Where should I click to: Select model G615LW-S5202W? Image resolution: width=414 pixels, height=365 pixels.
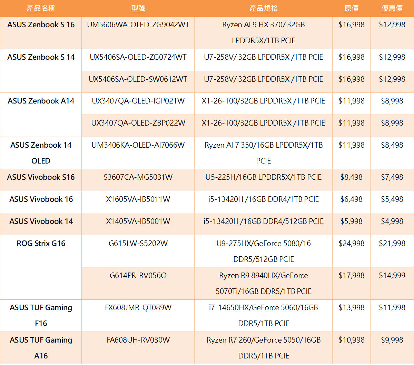point(138,243)
